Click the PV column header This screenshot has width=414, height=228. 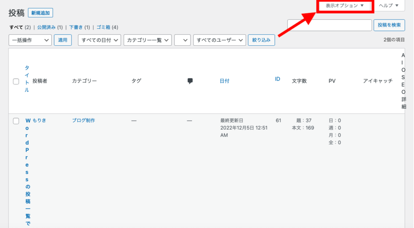click(x=332, y=81)
